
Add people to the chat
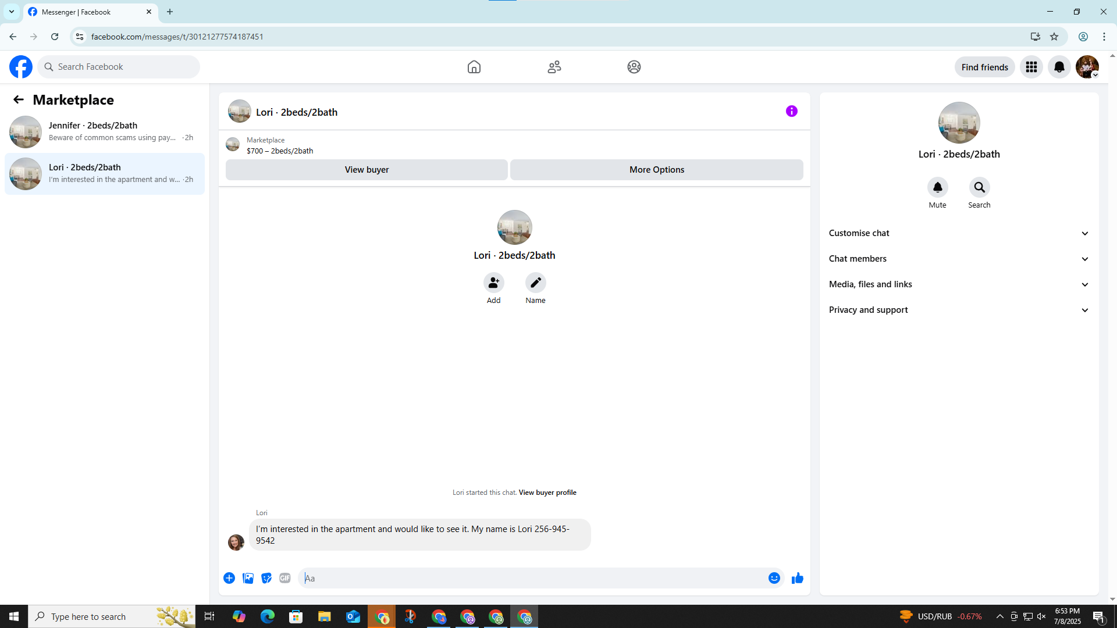pyautogui.click(x=493, y=283)
